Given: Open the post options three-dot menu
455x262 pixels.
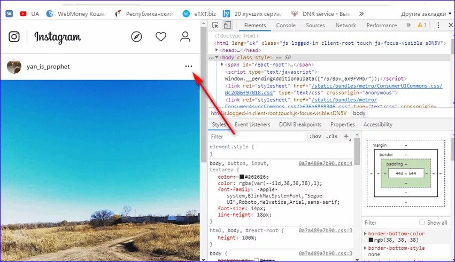Looking at the screenshot, I should click(189, 66).
